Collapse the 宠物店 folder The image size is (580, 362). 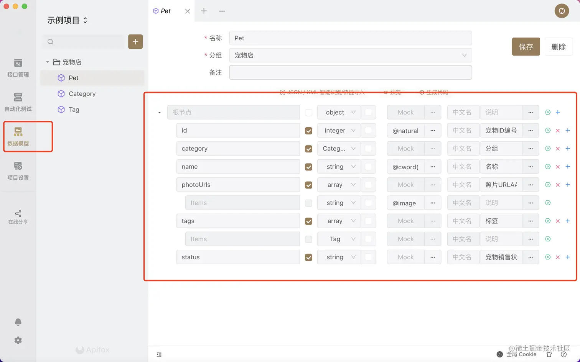[48, 62]
